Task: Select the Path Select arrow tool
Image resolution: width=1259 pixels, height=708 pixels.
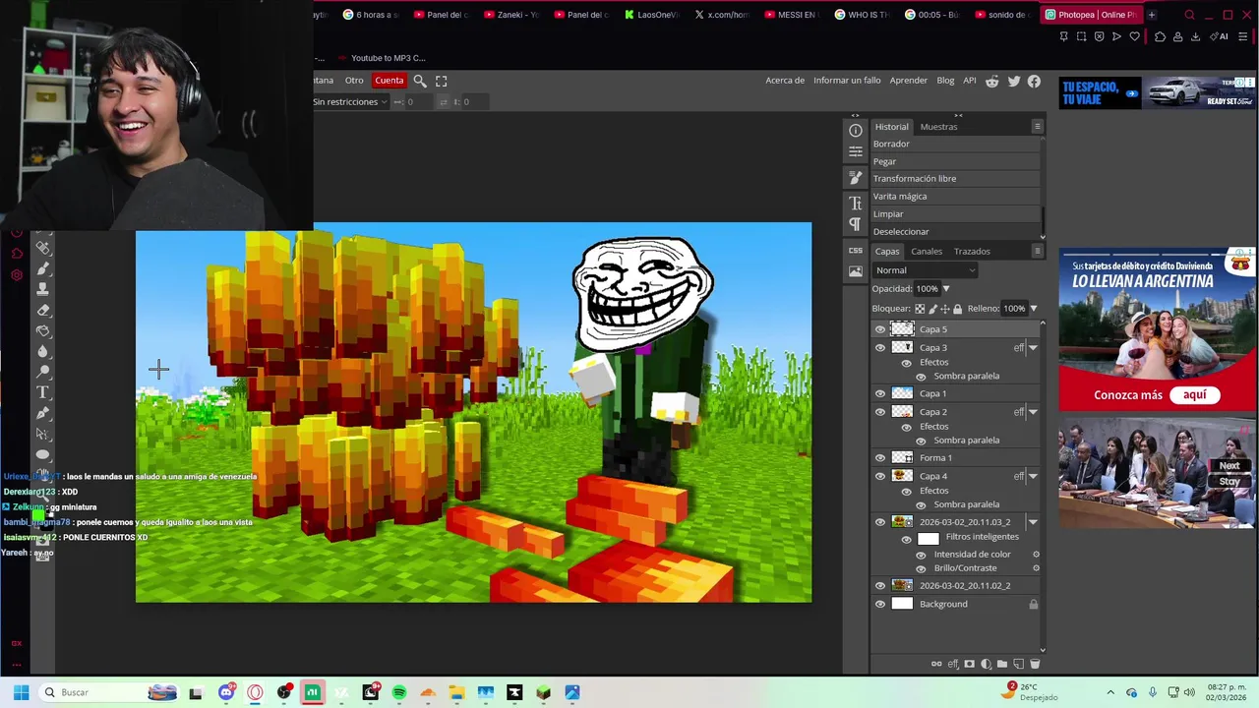Action: pyautogui.click(x=43, y=434)
